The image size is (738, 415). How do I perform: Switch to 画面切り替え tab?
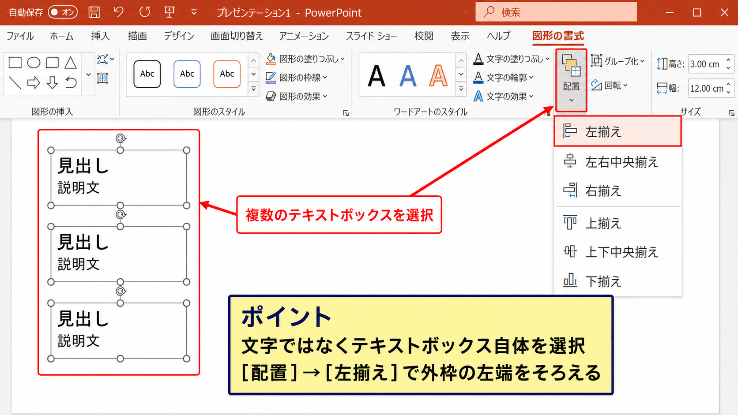(237, 36)
